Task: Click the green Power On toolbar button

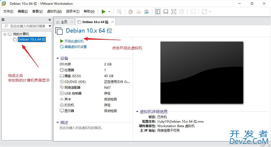Action: click(104, 12)
